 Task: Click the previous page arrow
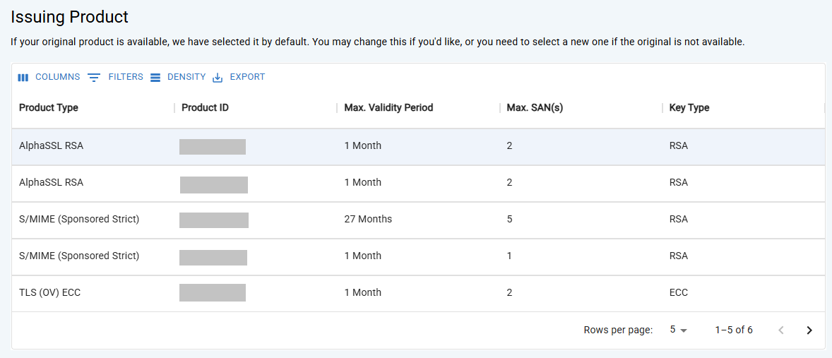tap(781, 330)
